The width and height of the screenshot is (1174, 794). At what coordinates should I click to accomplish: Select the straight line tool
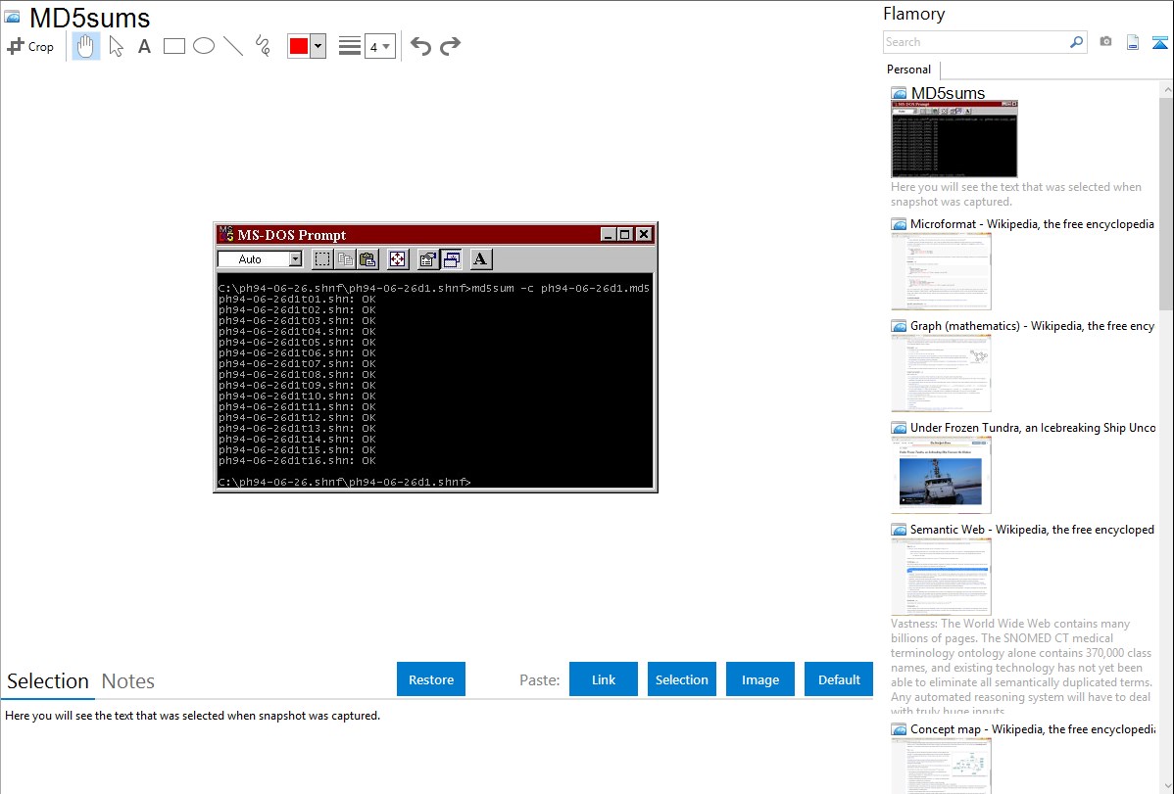(233, 46)
